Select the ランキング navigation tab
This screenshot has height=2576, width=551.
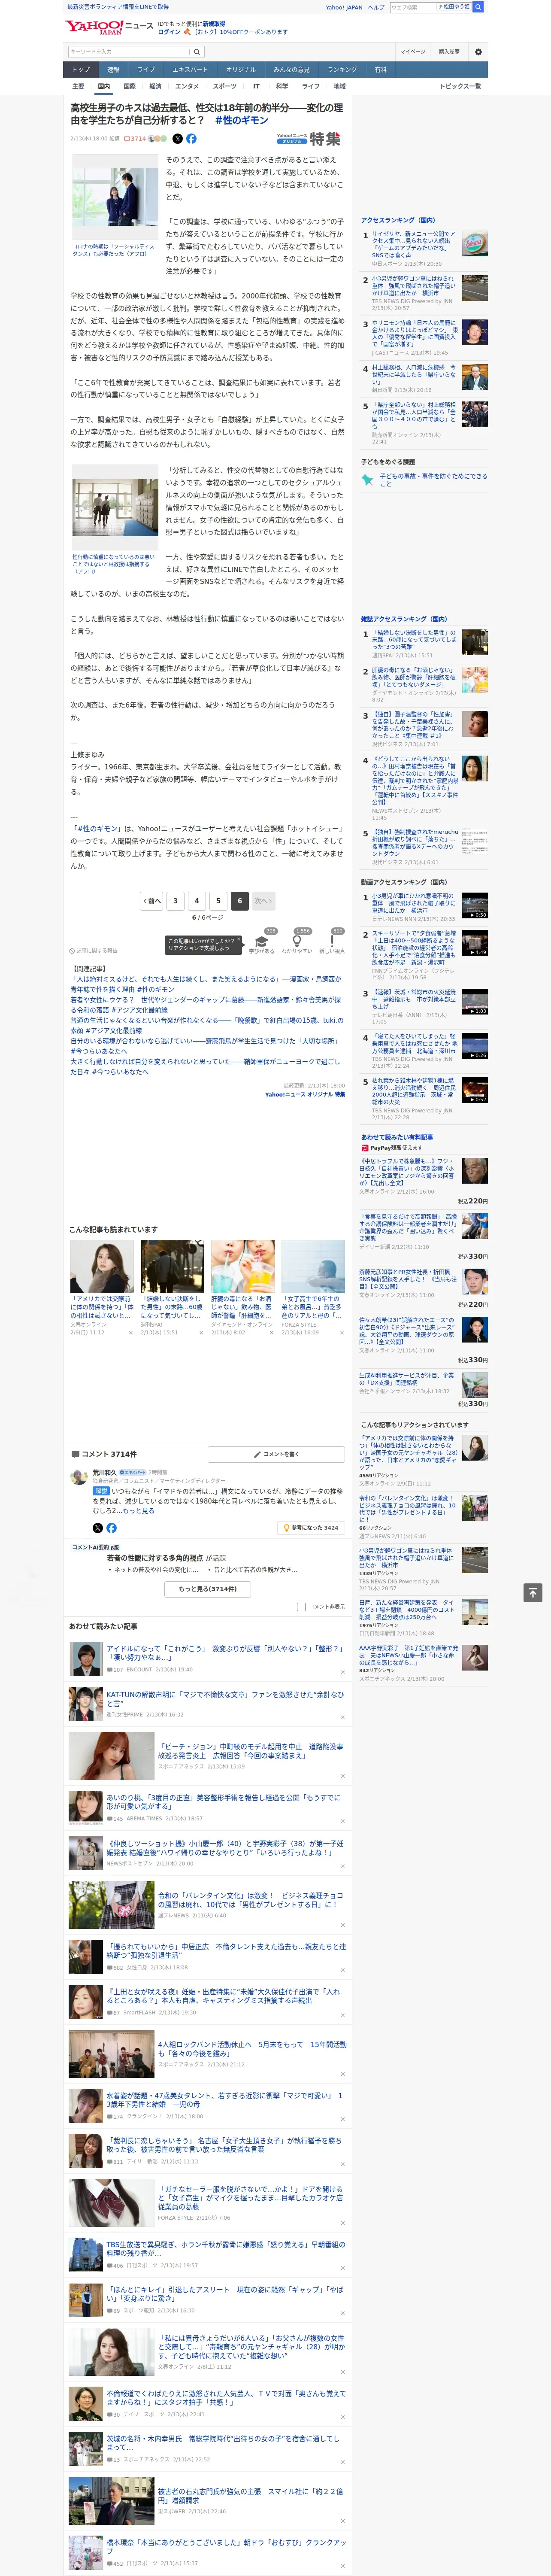coord(342,70)
